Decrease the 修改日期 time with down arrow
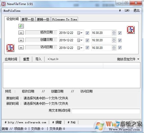This screenshot has height=133, width=144. tap(114, 34)
